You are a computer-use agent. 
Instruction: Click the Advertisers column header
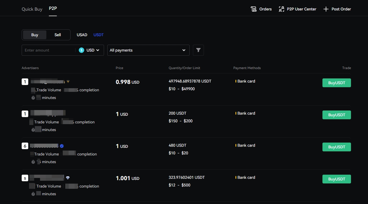30,68
